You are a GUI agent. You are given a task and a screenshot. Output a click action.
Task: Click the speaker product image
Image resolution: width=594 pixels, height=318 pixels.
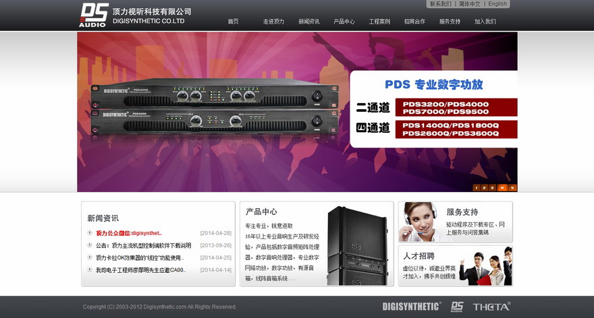[357, 245]
